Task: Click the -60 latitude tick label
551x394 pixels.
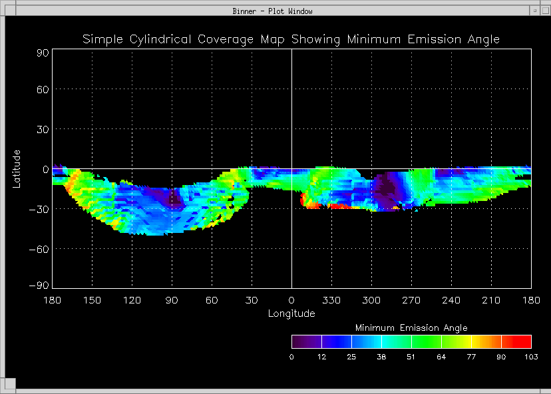Action: coord(37,248)
